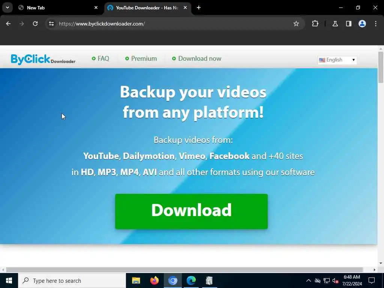The height and width of the screenshot is (288, 384).
Task: Open the English language dropdown
Action: tap(337, 60)
